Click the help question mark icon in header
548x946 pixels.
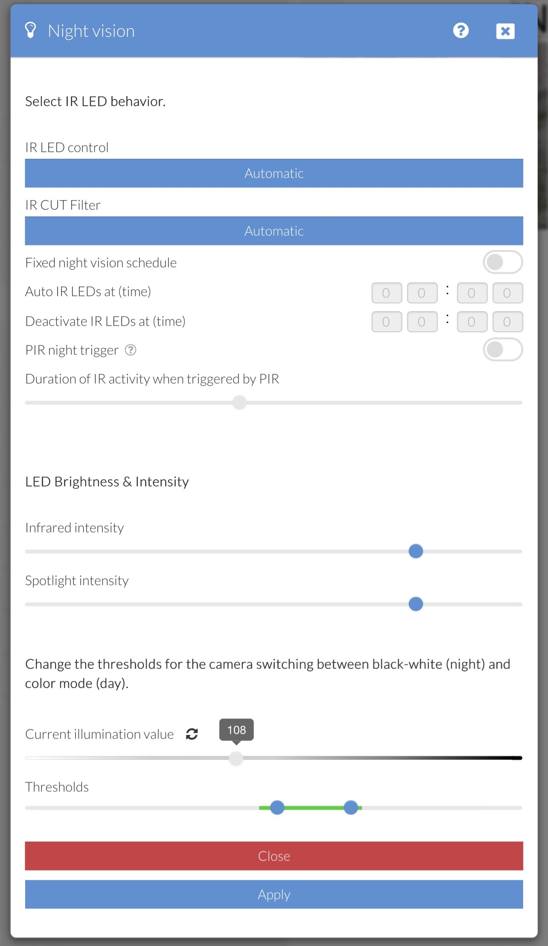click(461, 31)
